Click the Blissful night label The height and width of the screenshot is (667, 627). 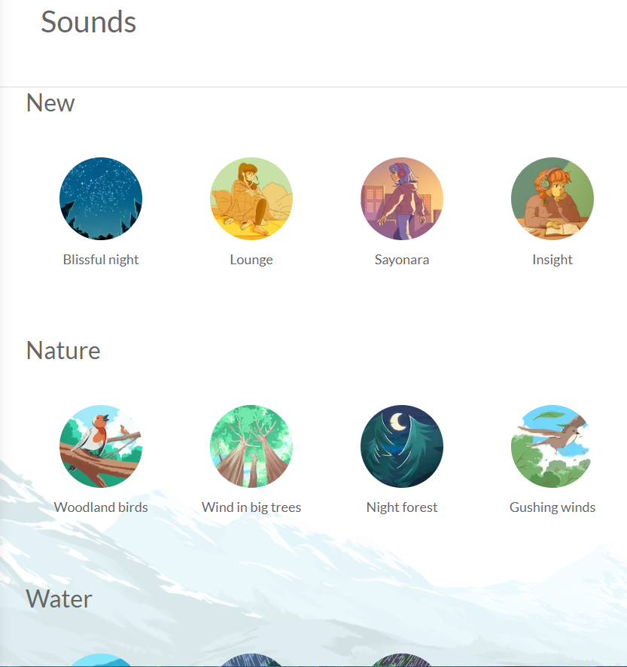click(x=101, y=260)
